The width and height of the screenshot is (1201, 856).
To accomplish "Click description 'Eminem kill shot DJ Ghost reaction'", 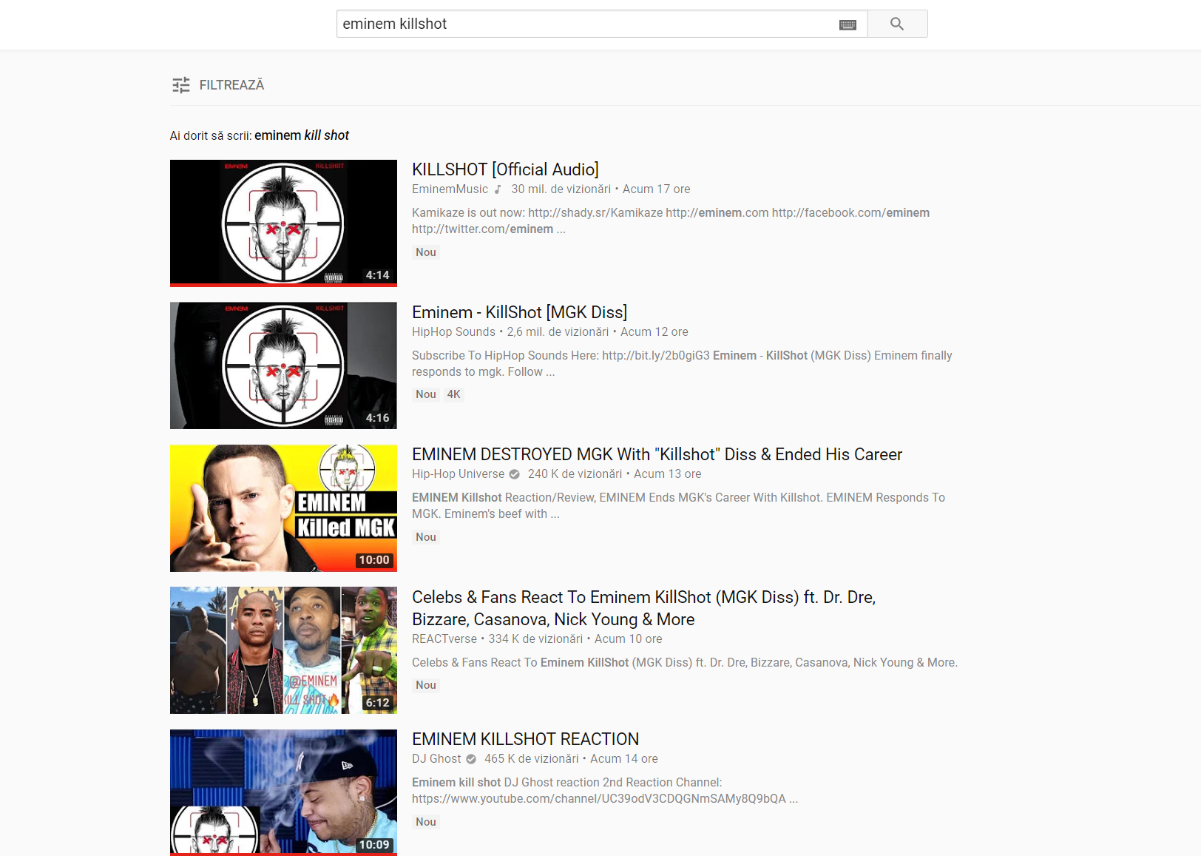I will coord(605,791).
